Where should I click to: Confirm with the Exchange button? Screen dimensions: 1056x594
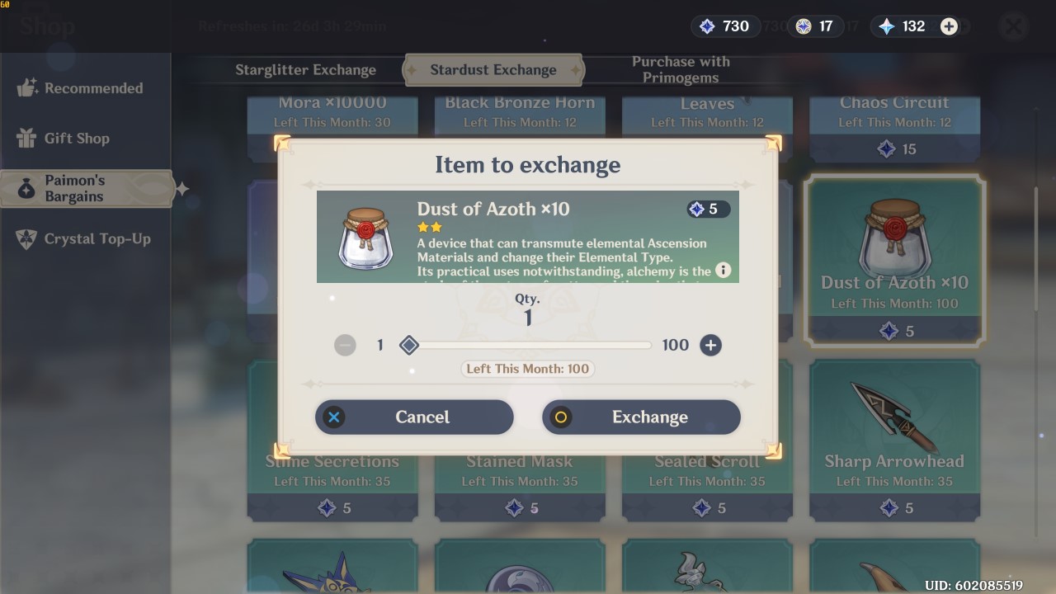[641, 417]
